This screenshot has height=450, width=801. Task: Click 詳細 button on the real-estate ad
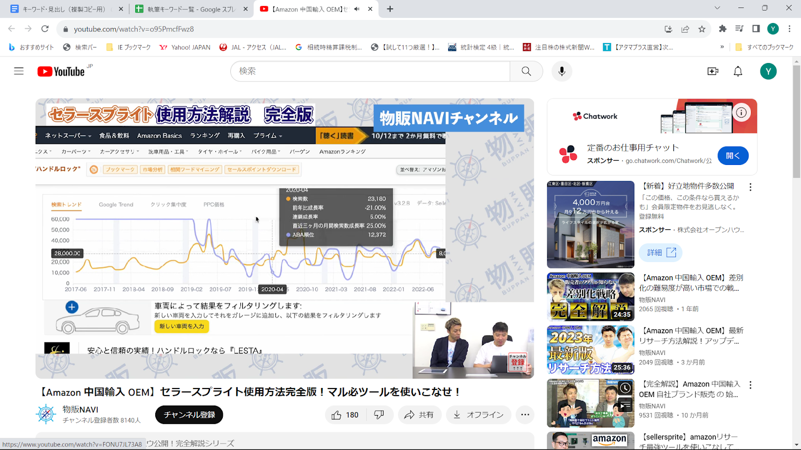point(661,252)
